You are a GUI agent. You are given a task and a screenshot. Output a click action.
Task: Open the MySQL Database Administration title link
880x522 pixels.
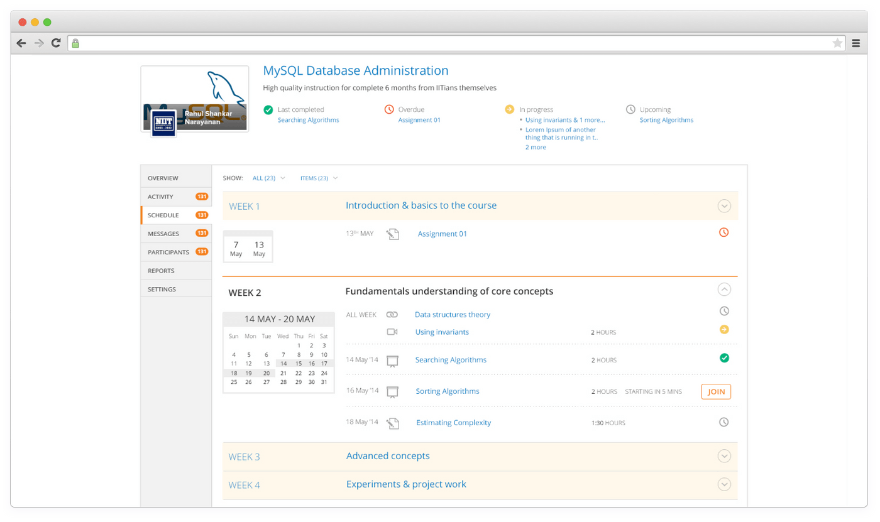(356, 71)
